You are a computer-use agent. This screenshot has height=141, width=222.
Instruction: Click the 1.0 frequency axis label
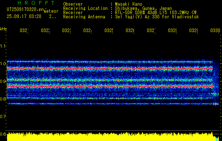[3, 64]
